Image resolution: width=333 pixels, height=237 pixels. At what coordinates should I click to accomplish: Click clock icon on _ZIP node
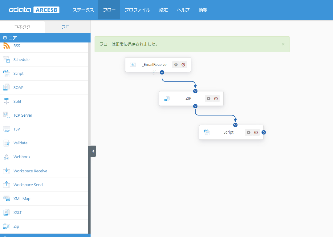[x=216, y=99]
